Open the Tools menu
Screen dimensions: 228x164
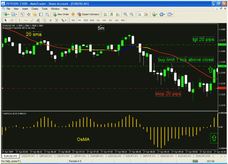(x=45, y=9)
